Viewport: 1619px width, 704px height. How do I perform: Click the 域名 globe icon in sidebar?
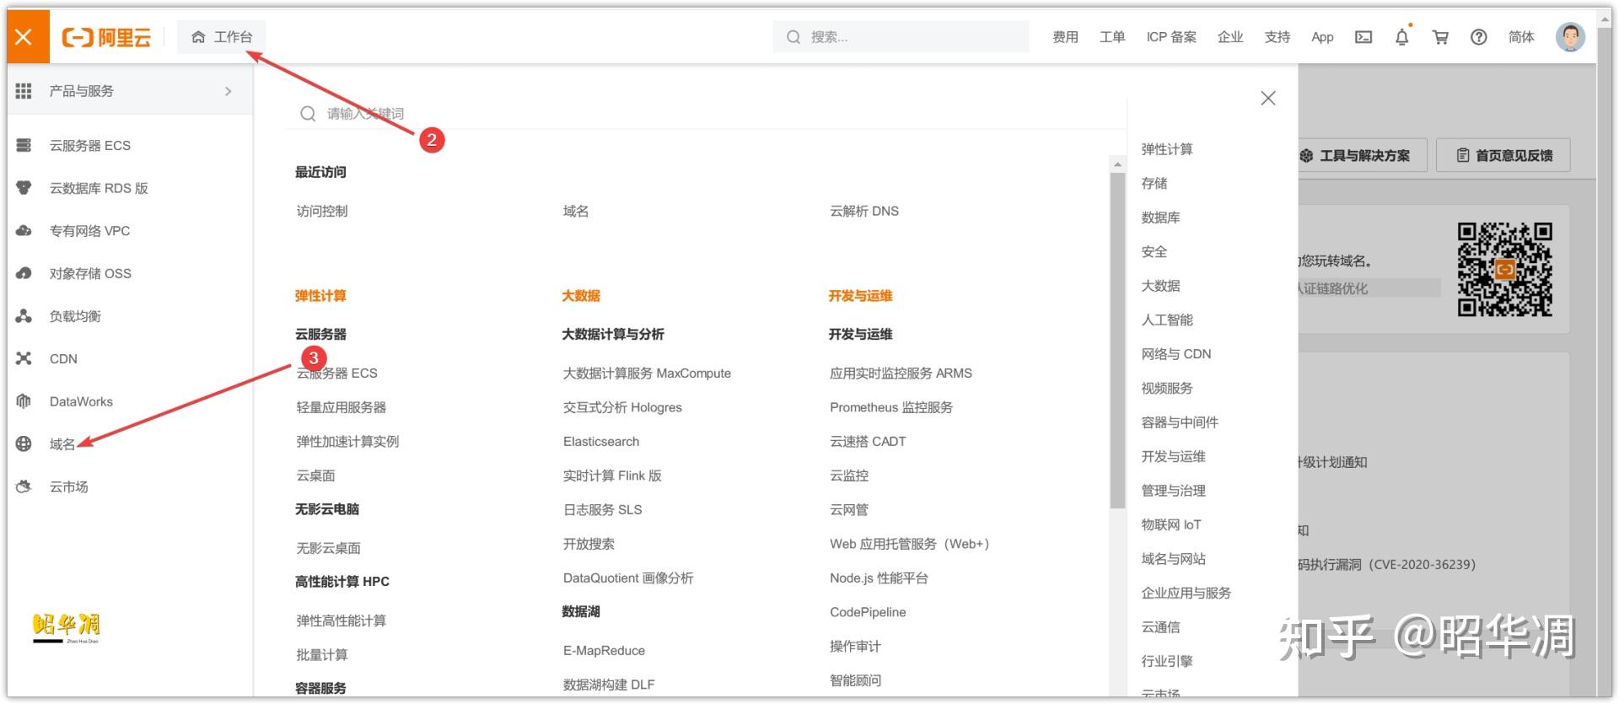[24, 443]
